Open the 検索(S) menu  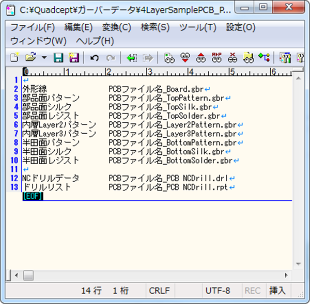155,27
